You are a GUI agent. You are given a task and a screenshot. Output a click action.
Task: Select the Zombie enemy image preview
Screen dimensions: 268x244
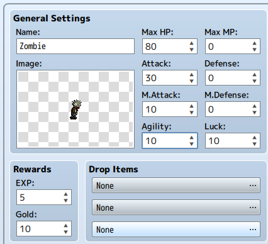coord(75,109)
